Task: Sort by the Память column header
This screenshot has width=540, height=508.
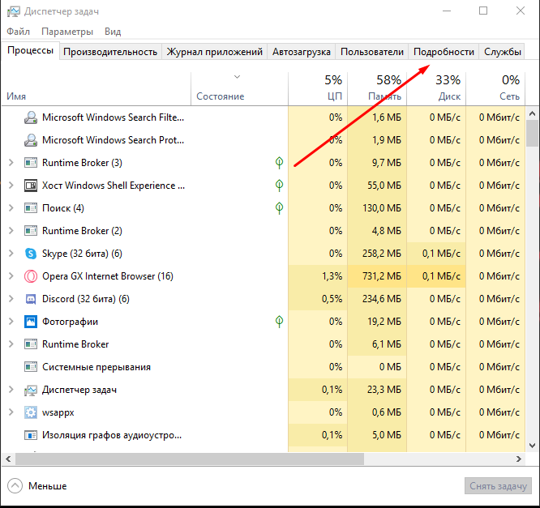Action: [x=377, y=89]
